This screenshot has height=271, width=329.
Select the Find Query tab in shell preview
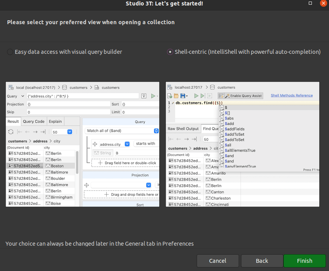tap(211, 129)
